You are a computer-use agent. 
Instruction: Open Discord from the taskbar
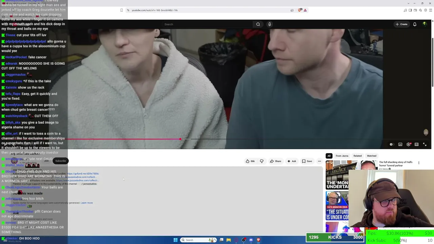pos(251,240)
